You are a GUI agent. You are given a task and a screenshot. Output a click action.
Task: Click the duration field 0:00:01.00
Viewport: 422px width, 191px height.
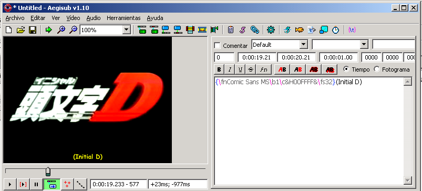(x=338, y=57)
